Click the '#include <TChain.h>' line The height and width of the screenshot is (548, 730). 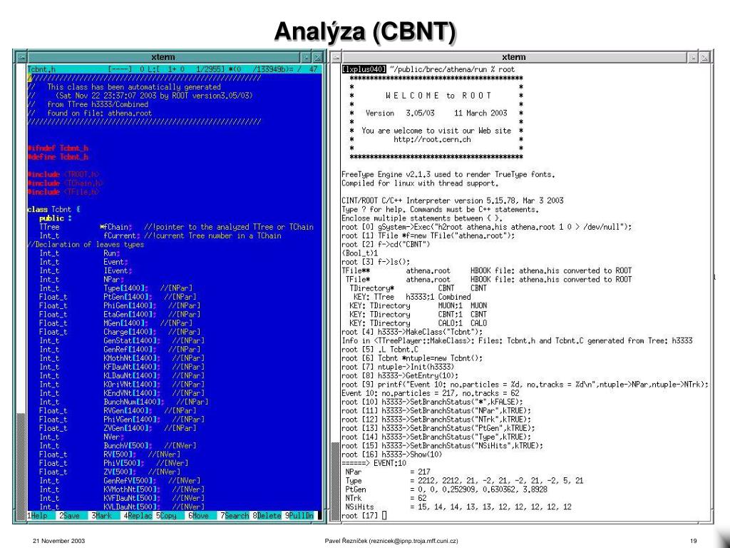coord(65,183)
